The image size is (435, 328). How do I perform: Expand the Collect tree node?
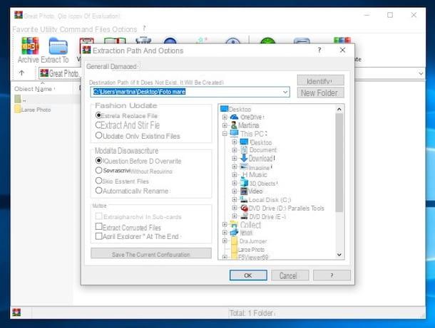pyautogui.click(x=225, y=225)
